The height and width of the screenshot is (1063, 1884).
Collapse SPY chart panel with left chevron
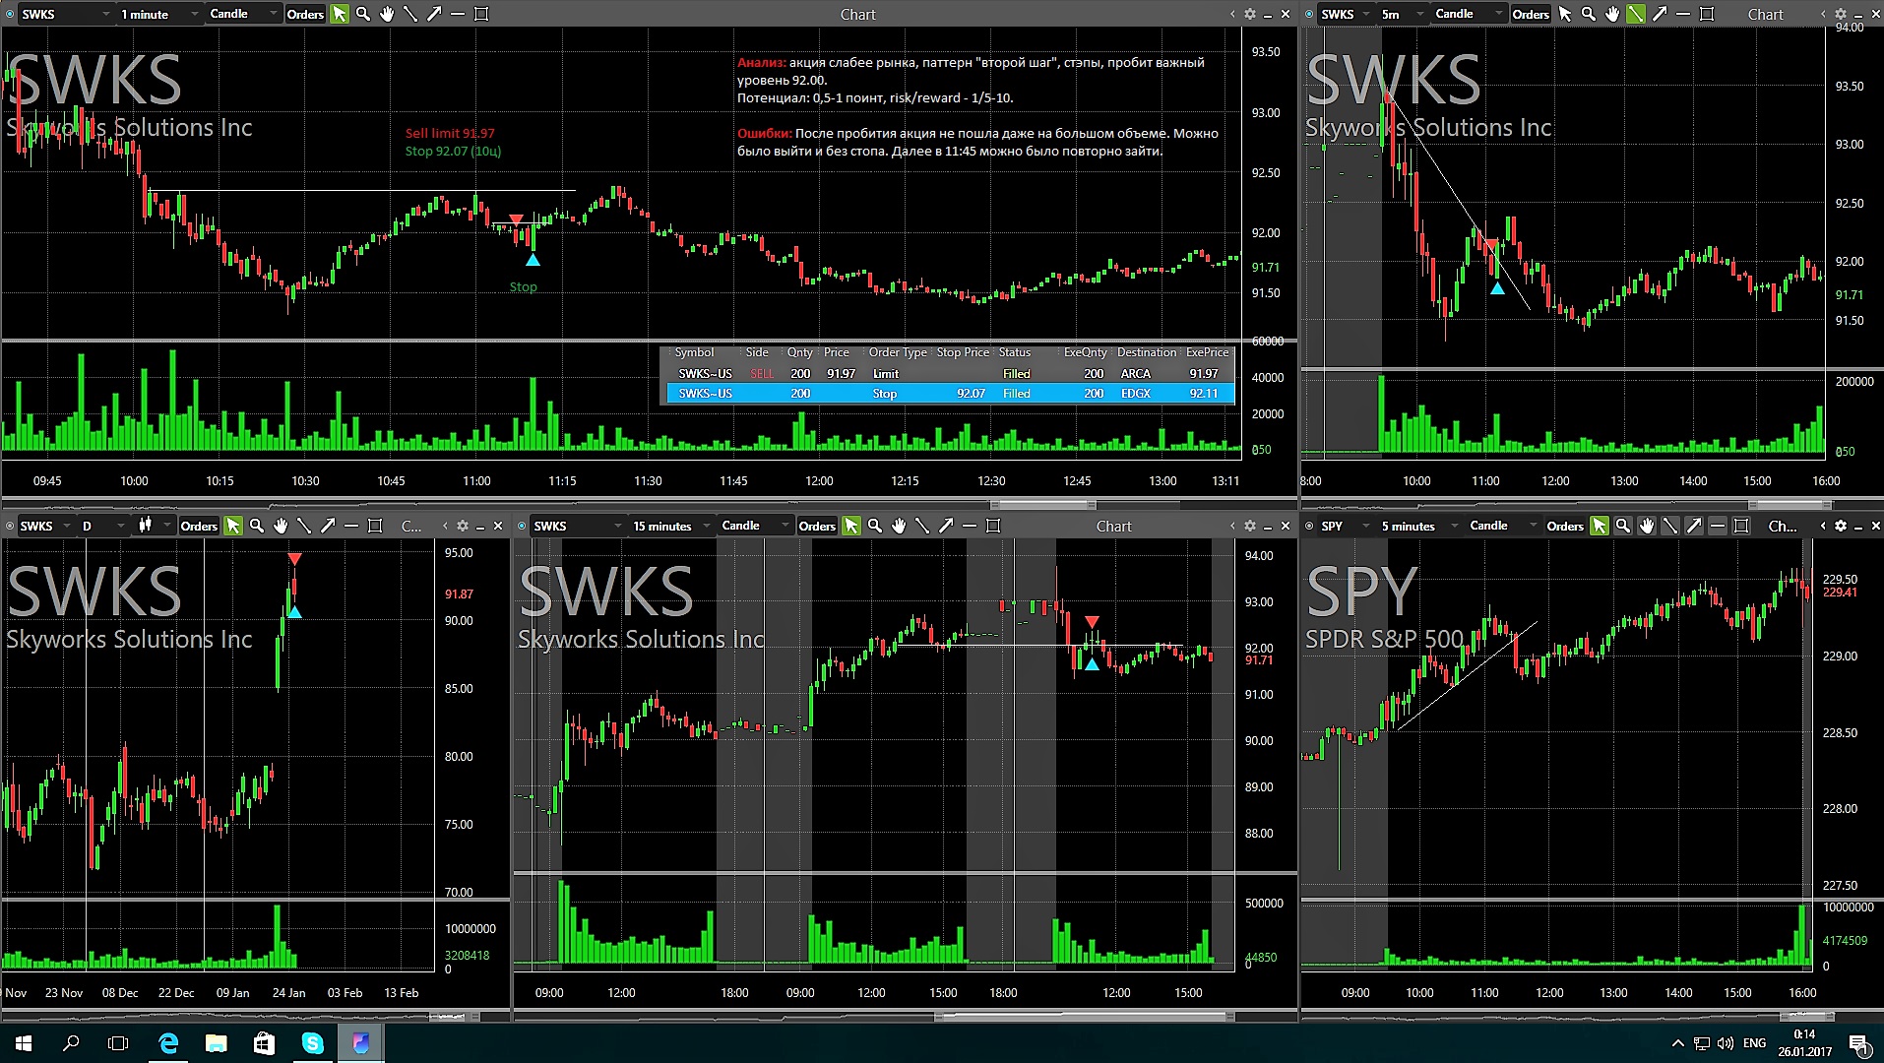click(x=1823, y=526)
